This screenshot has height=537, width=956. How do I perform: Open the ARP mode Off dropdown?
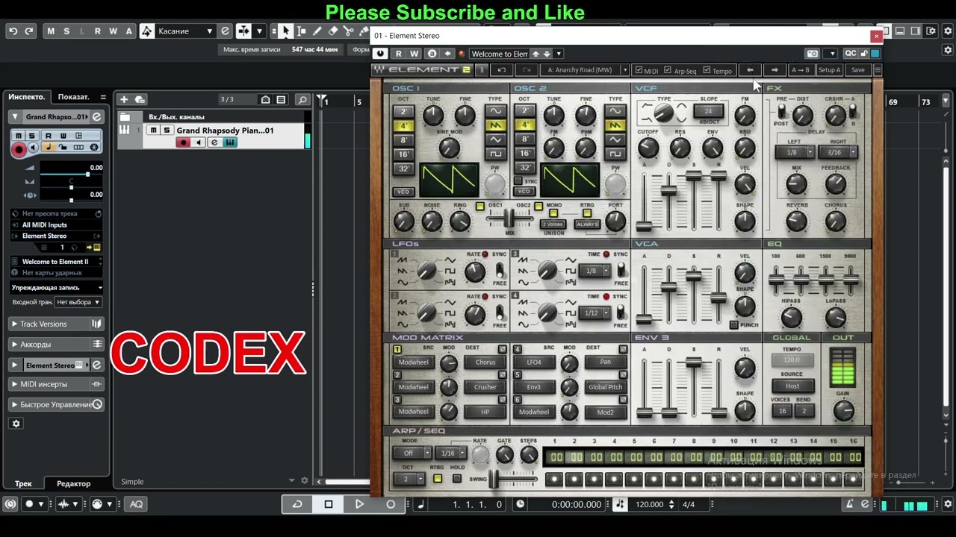tap(413, 453)
